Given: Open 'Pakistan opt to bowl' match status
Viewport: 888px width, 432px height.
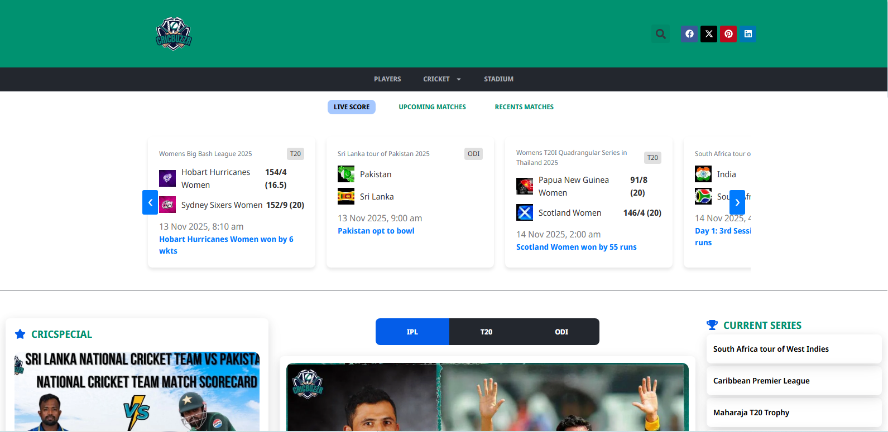Looking at the screenshot, I should [376, 231].
